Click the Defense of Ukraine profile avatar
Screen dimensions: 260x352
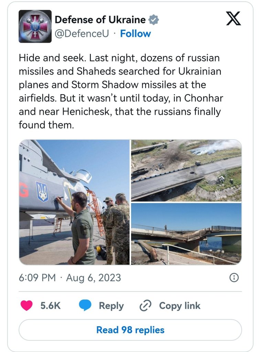click(x=35, y=26)
